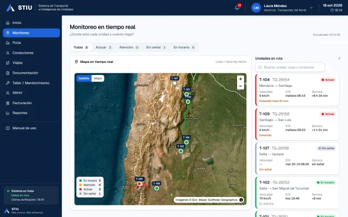Select the Todas filter tab

(81, 47)
